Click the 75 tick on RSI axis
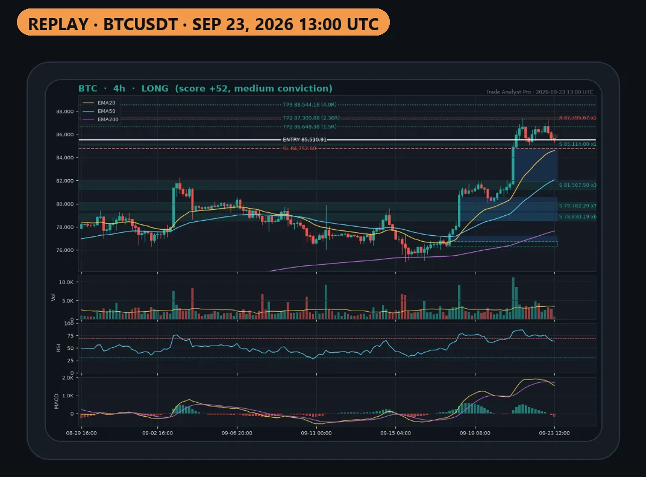646x477 pixels. pos(71,336)
